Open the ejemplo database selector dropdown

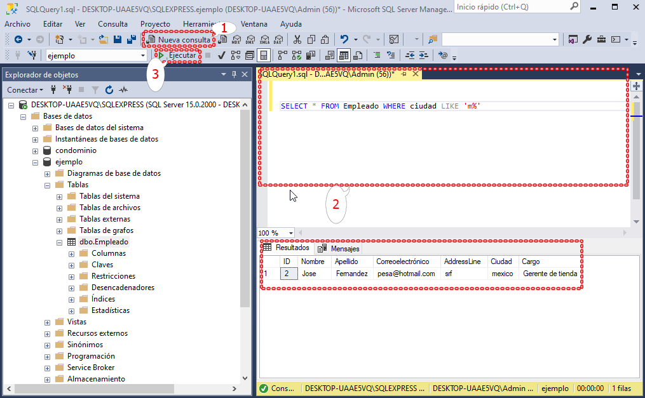coord(143,55)
